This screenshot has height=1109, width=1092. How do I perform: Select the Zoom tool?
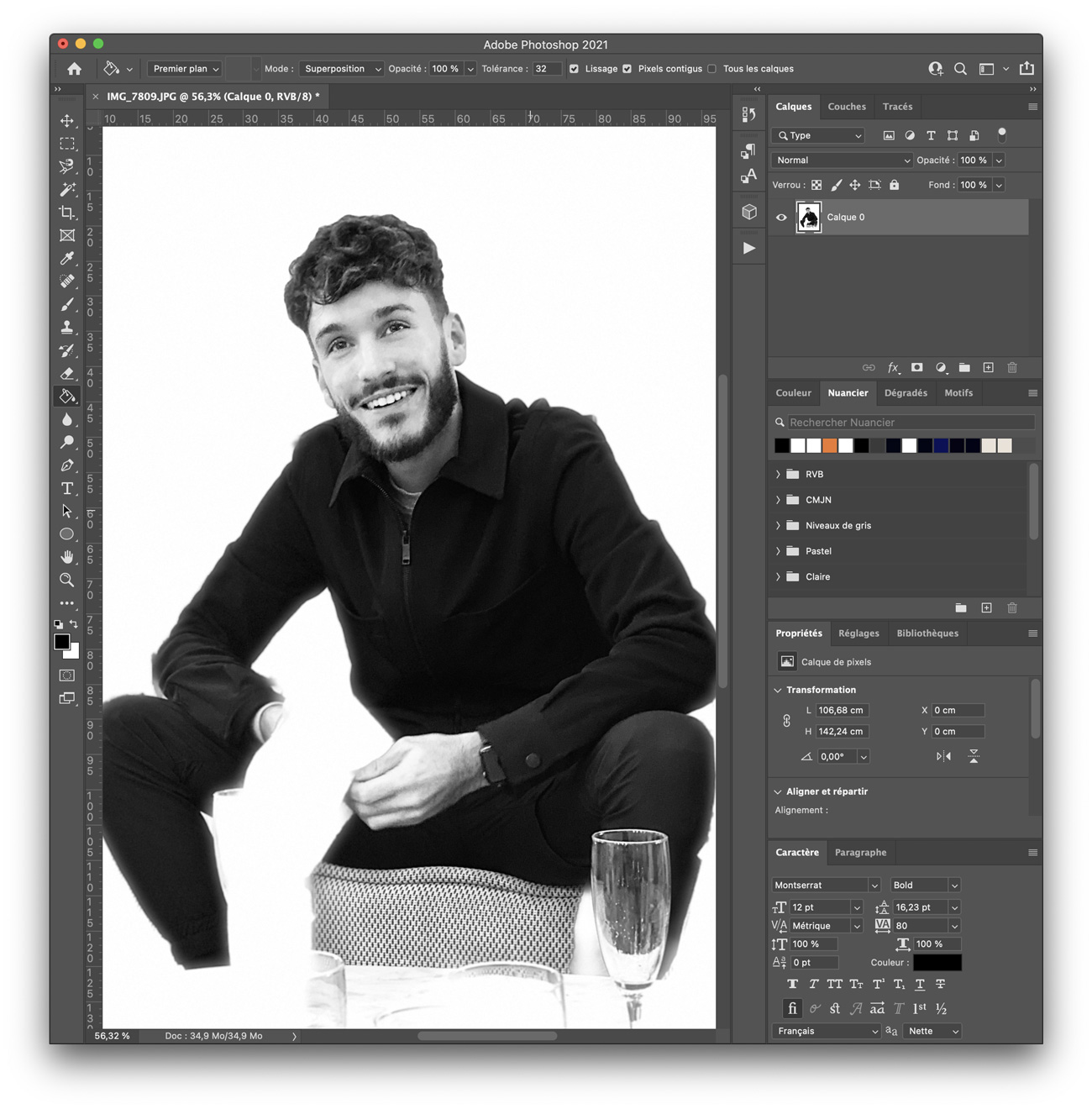tap(67, 580)
